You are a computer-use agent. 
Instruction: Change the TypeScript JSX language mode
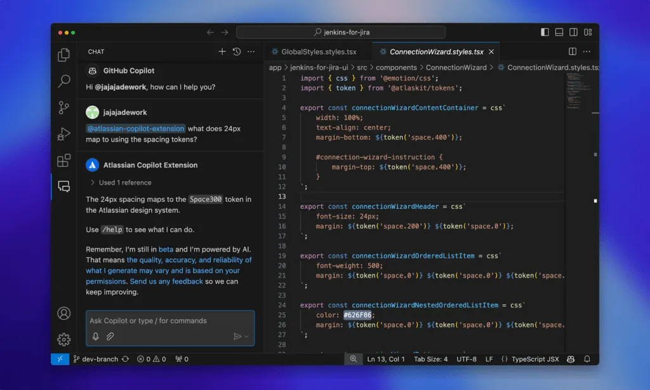(537, 359)
